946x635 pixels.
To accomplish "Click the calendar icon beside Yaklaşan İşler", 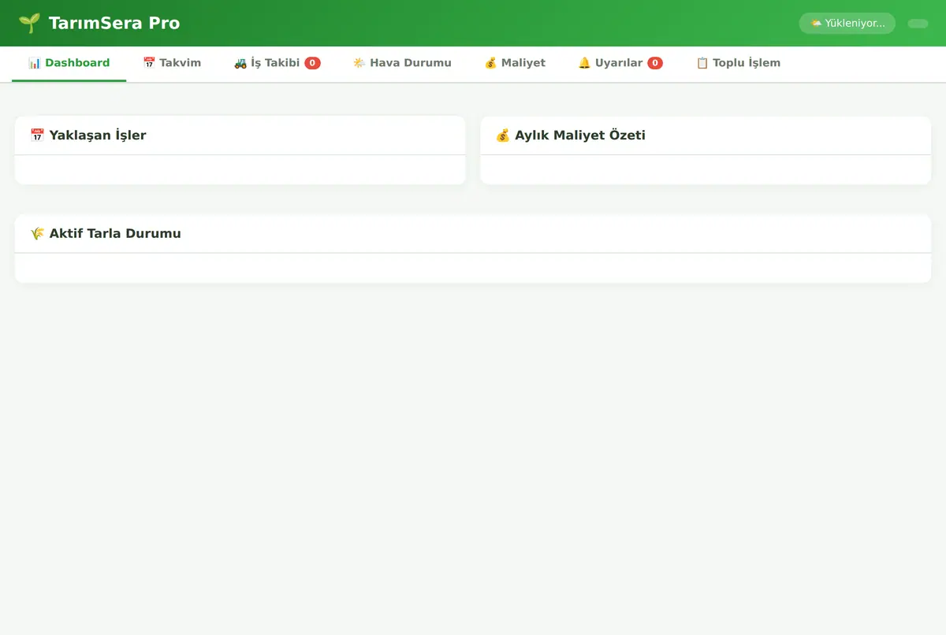I will [37, 136].
